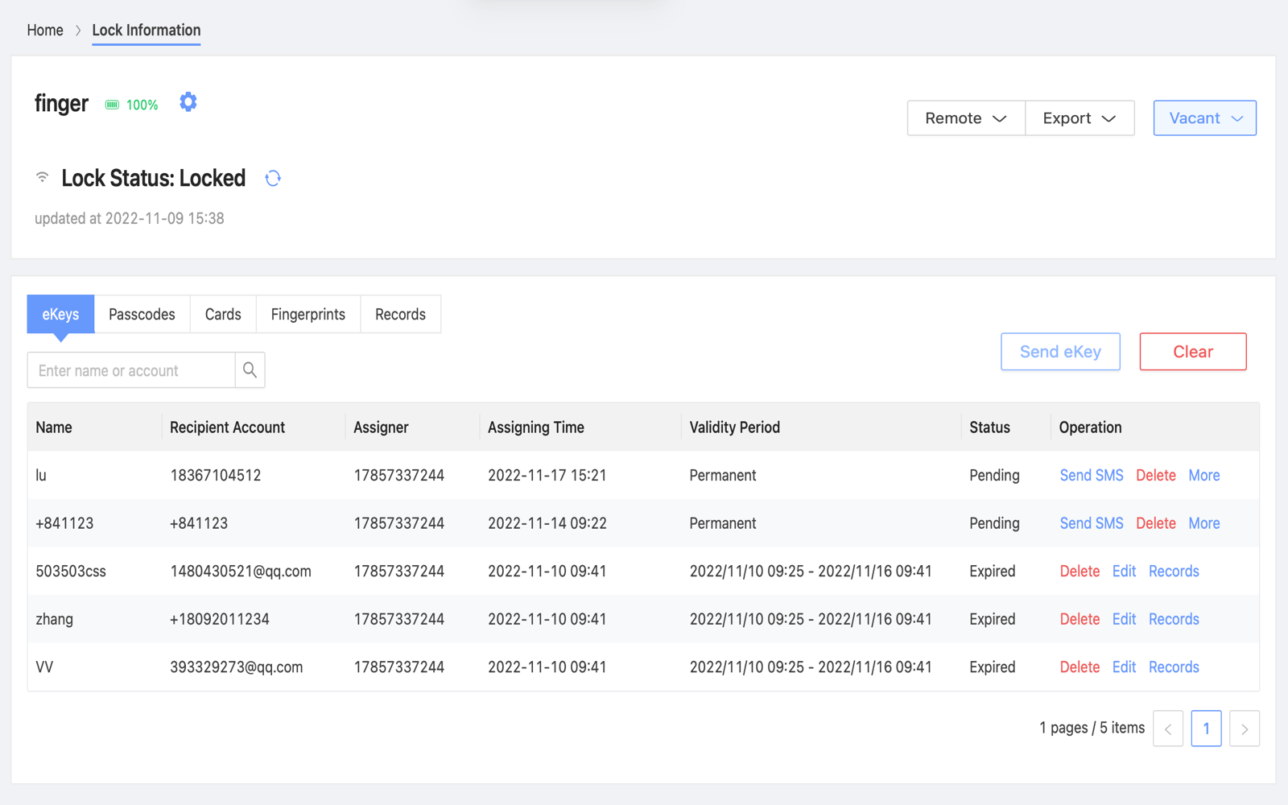Open lock settings gear icon
This screenshot has width=1288, height=805.
pyautogui.click(x=188, y=102)
